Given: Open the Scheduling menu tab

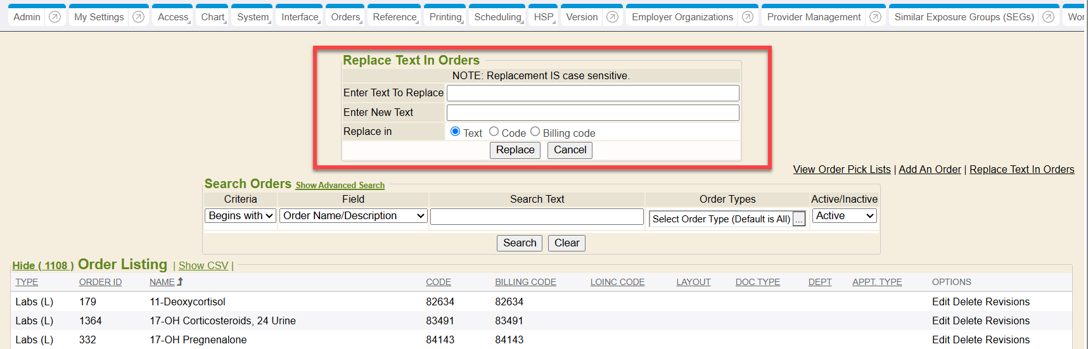Looking at the screenshot, I should point(498,17).
